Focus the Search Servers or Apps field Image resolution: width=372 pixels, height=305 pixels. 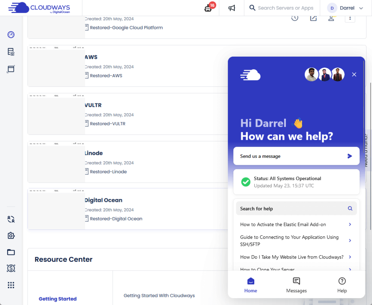[x=286, y=8]
